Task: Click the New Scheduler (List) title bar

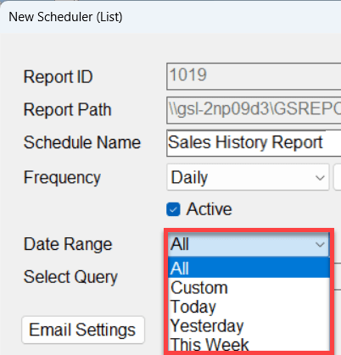Action: (170, 17)
